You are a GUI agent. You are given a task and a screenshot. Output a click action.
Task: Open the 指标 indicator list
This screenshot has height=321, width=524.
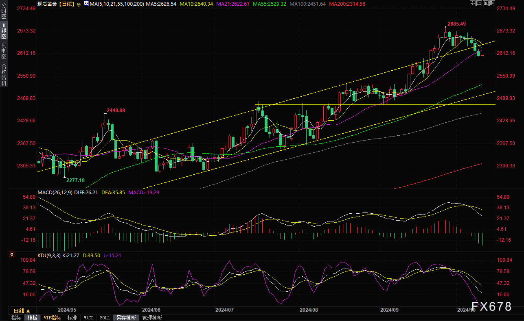pyautogui.click(x=16, y=318)
